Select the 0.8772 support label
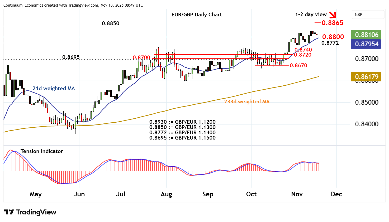 [x=330, y=43]
